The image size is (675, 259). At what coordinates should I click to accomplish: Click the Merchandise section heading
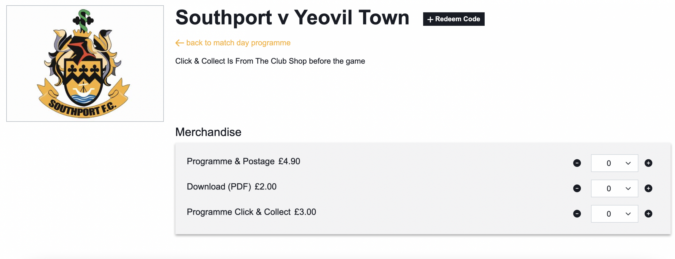pyautogui.click(x=208, y=132)
